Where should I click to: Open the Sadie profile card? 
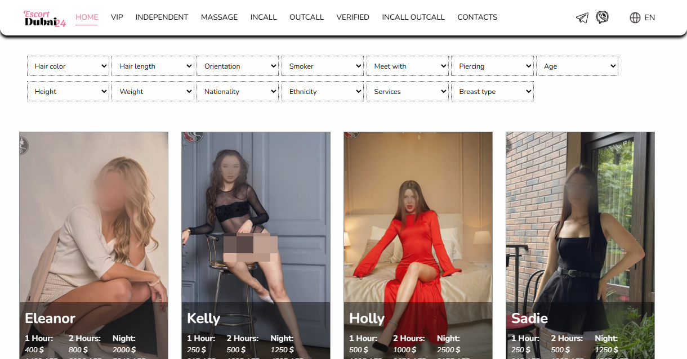(x=580, y=225)
